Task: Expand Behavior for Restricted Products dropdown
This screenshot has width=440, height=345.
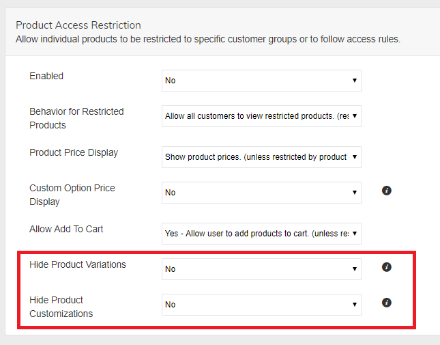Action: click(261, 116)
